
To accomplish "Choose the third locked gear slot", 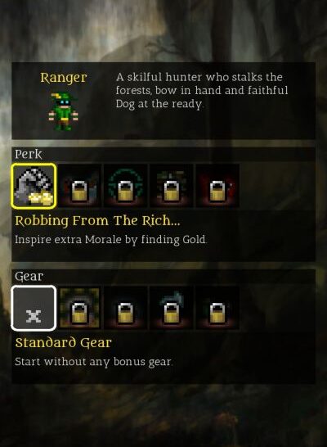I will click(x=126, y=308).
